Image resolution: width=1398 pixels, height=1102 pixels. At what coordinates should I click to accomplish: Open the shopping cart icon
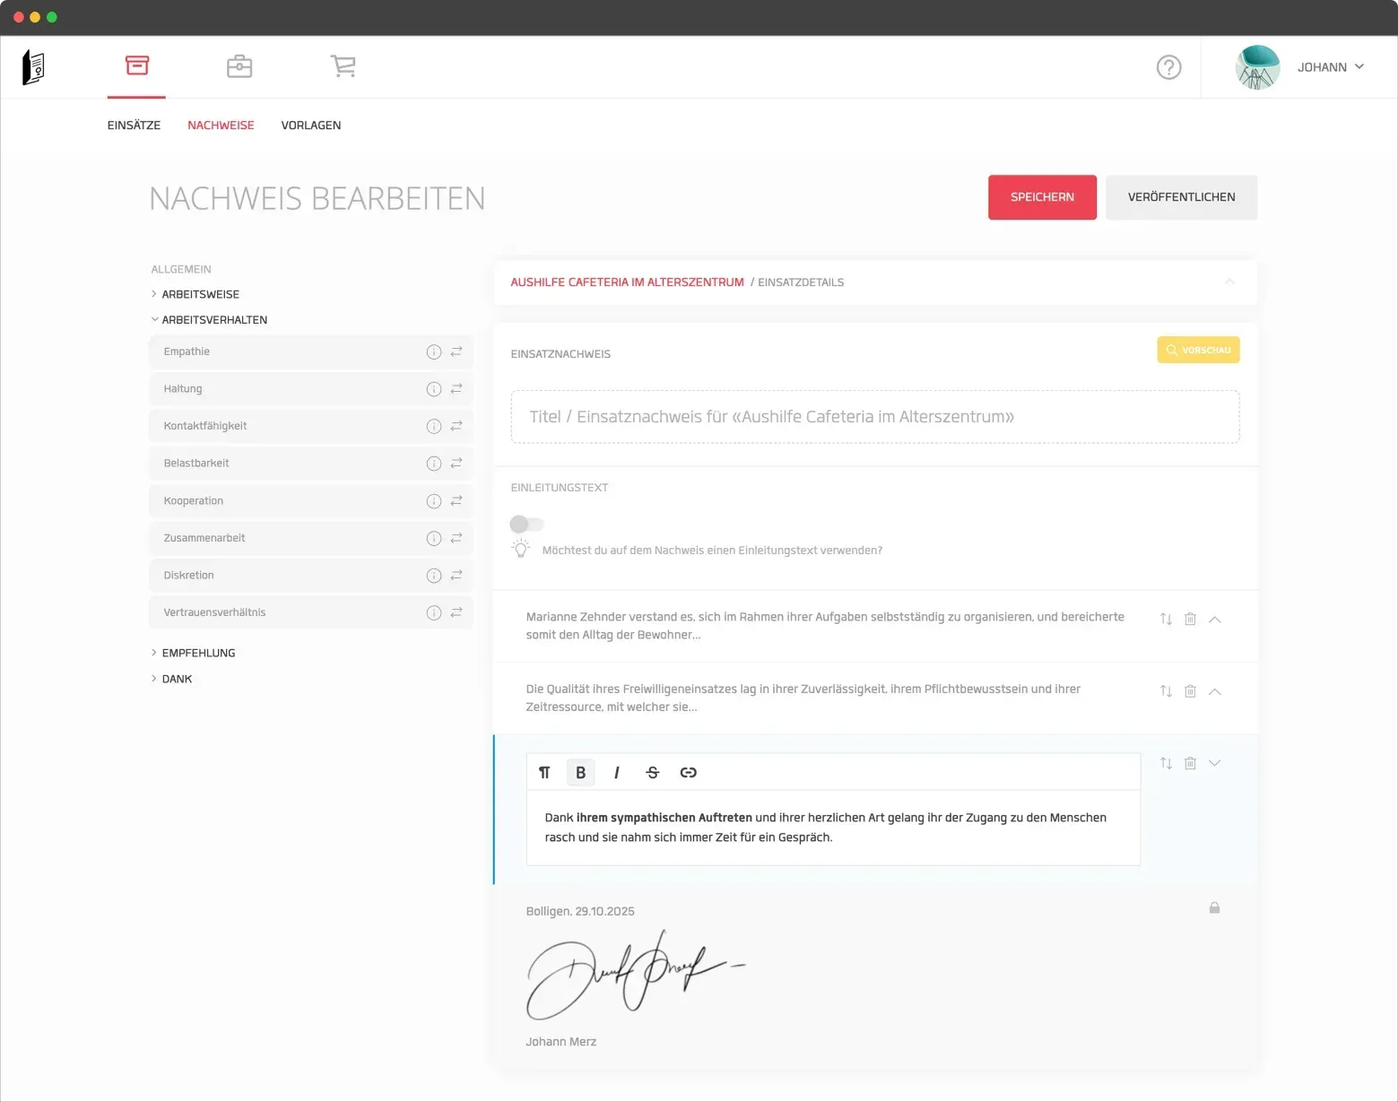pyautogui.click(x=343, y=66)
